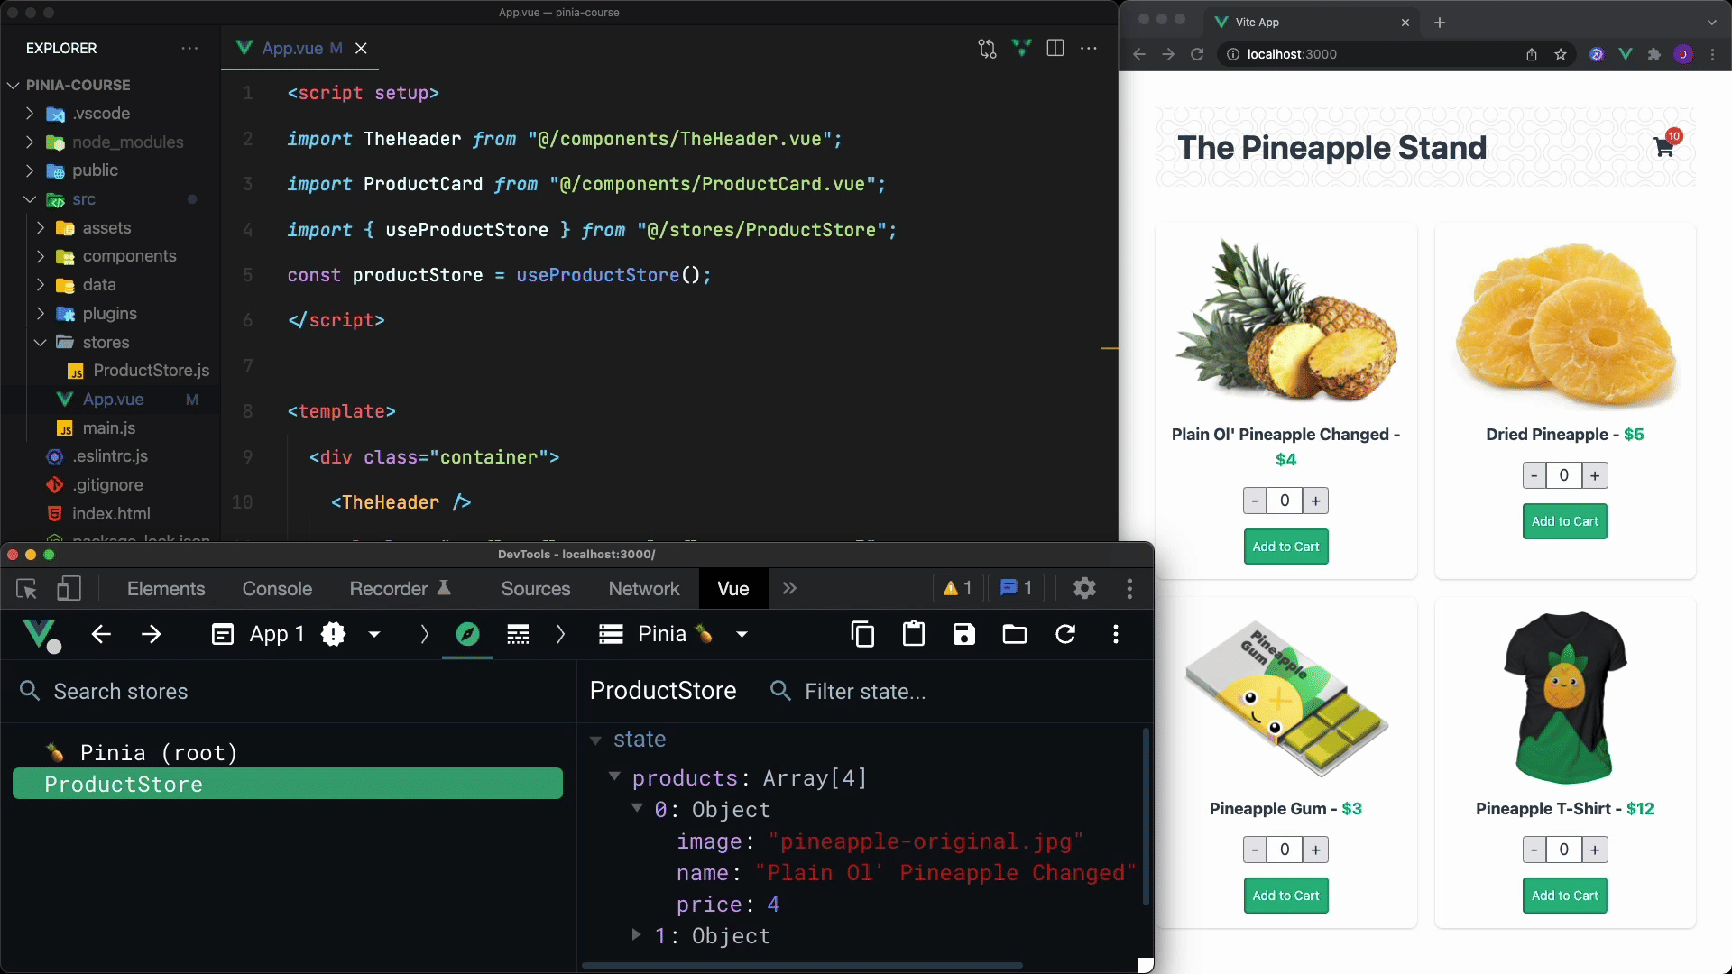
Task: Close the App.vue editor tab
Action: (361, 49)
